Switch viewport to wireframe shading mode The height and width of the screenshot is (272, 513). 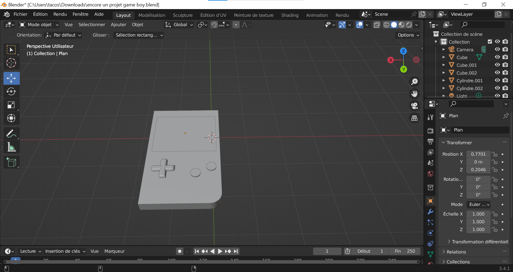coord(386,25)
